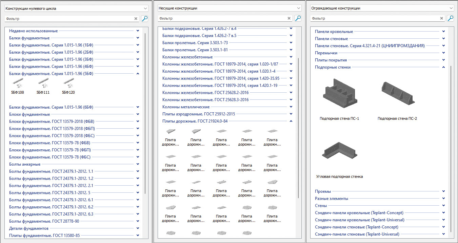
Task: Click the Блоки фундаментные. ГОСТ 13579-2018 (ФБП) row
Action: [x=74, y=129]
